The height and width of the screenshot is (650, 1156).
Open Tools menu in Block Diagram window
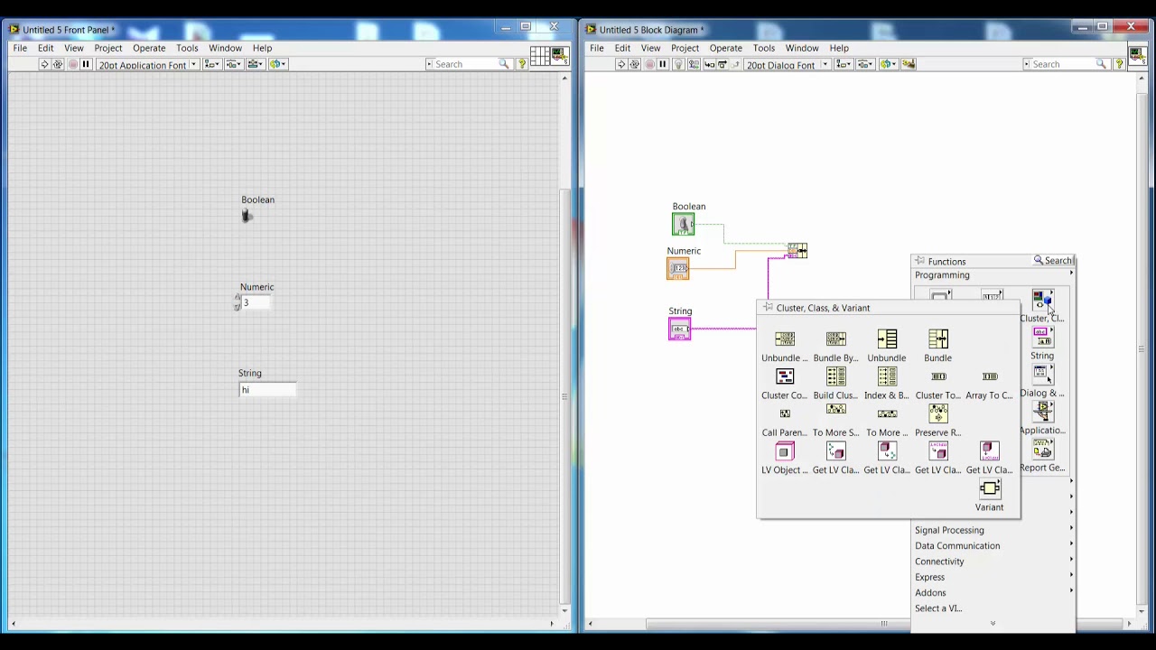pos(764,48)
